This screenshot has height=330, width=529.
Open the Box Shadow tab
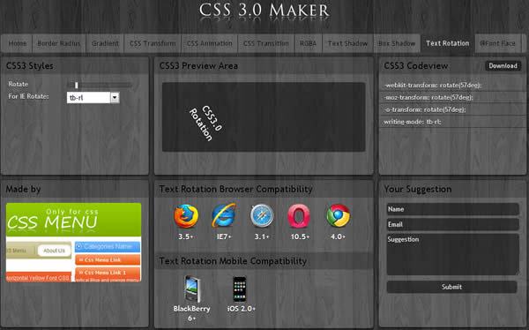[x=397, y=43]
